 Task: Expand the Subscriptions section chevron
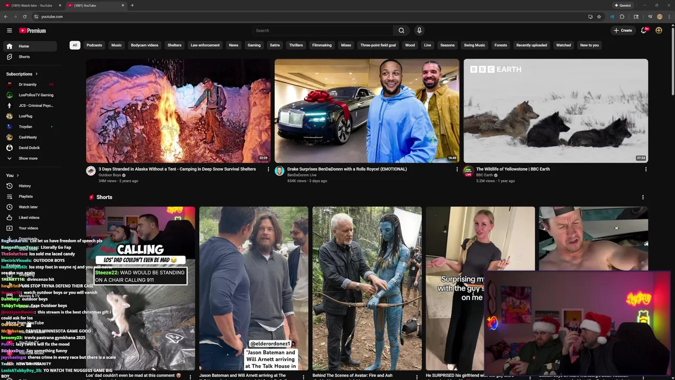coord(36,74)
